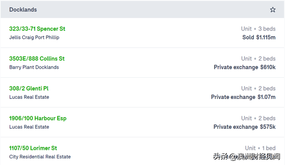Screen dimensions: 285x165
Task: Click Lucas Real Estate under Harbour Esp
Action: 29,127
